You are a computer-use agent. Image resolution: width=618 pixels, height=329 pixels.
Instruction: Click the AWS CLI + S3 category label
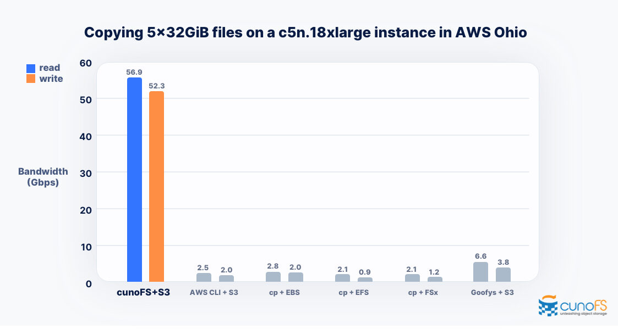tap(214, 292)
